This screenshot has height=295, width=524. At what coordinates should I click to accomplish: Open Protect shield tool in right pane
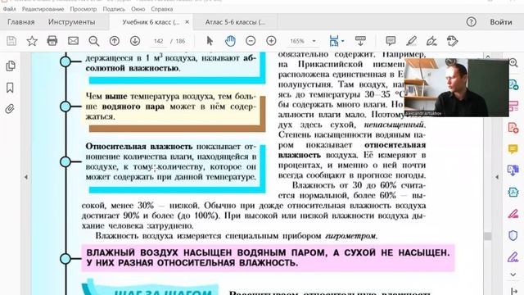point(513,235)
